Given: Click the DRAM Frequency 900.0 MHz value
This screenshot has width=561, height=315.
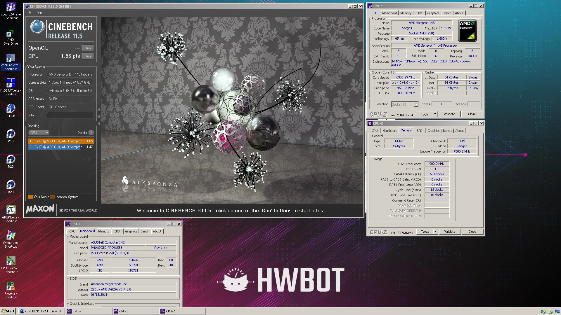Looking at the screenshot, I should [x=437, y=164].
